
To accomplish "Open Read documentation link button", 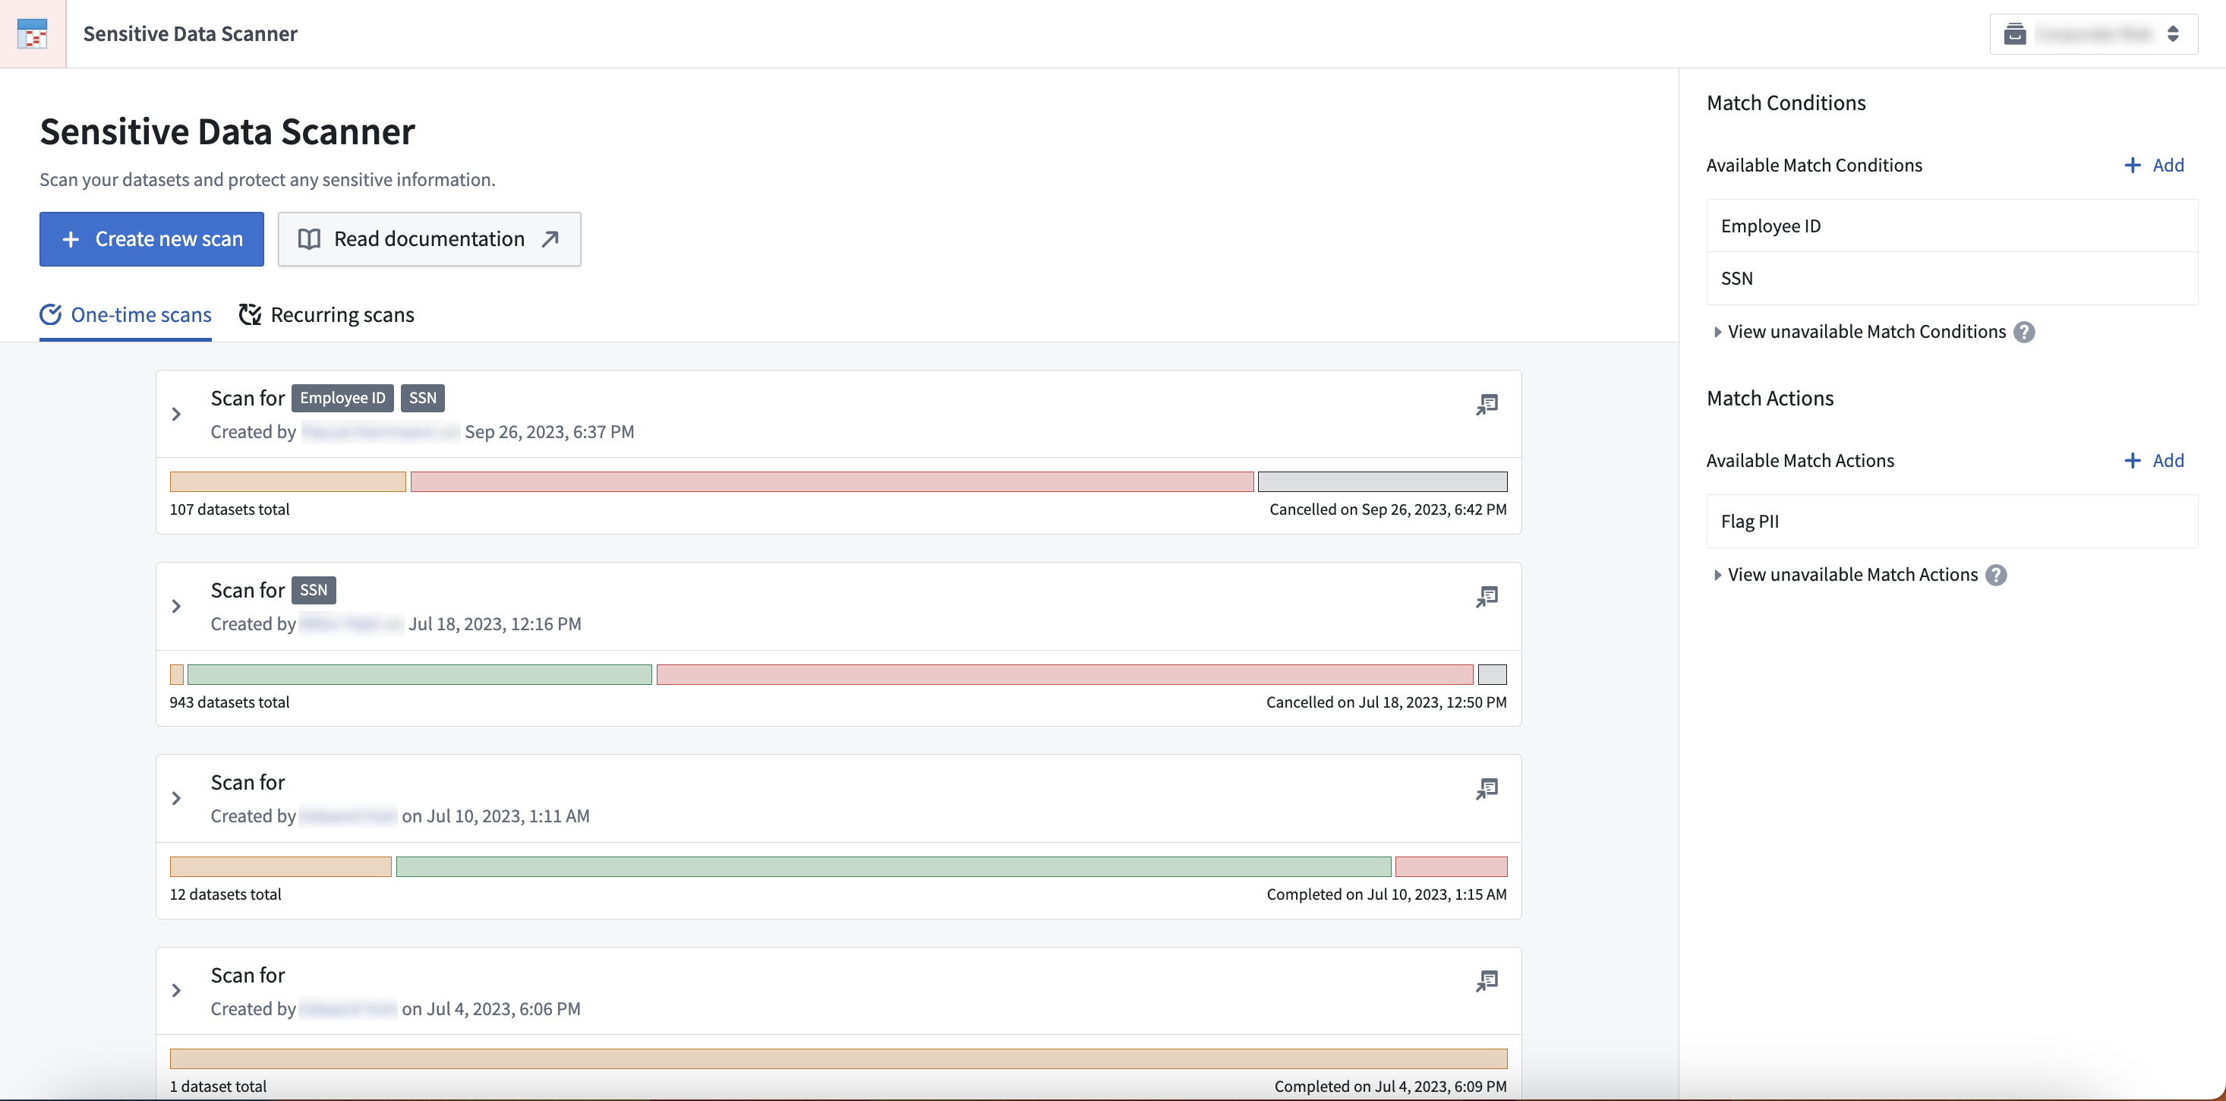I will coord(430,238).
